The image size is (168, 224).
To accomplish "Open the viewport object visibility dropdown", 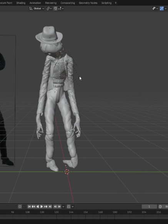I will (155, 8).
